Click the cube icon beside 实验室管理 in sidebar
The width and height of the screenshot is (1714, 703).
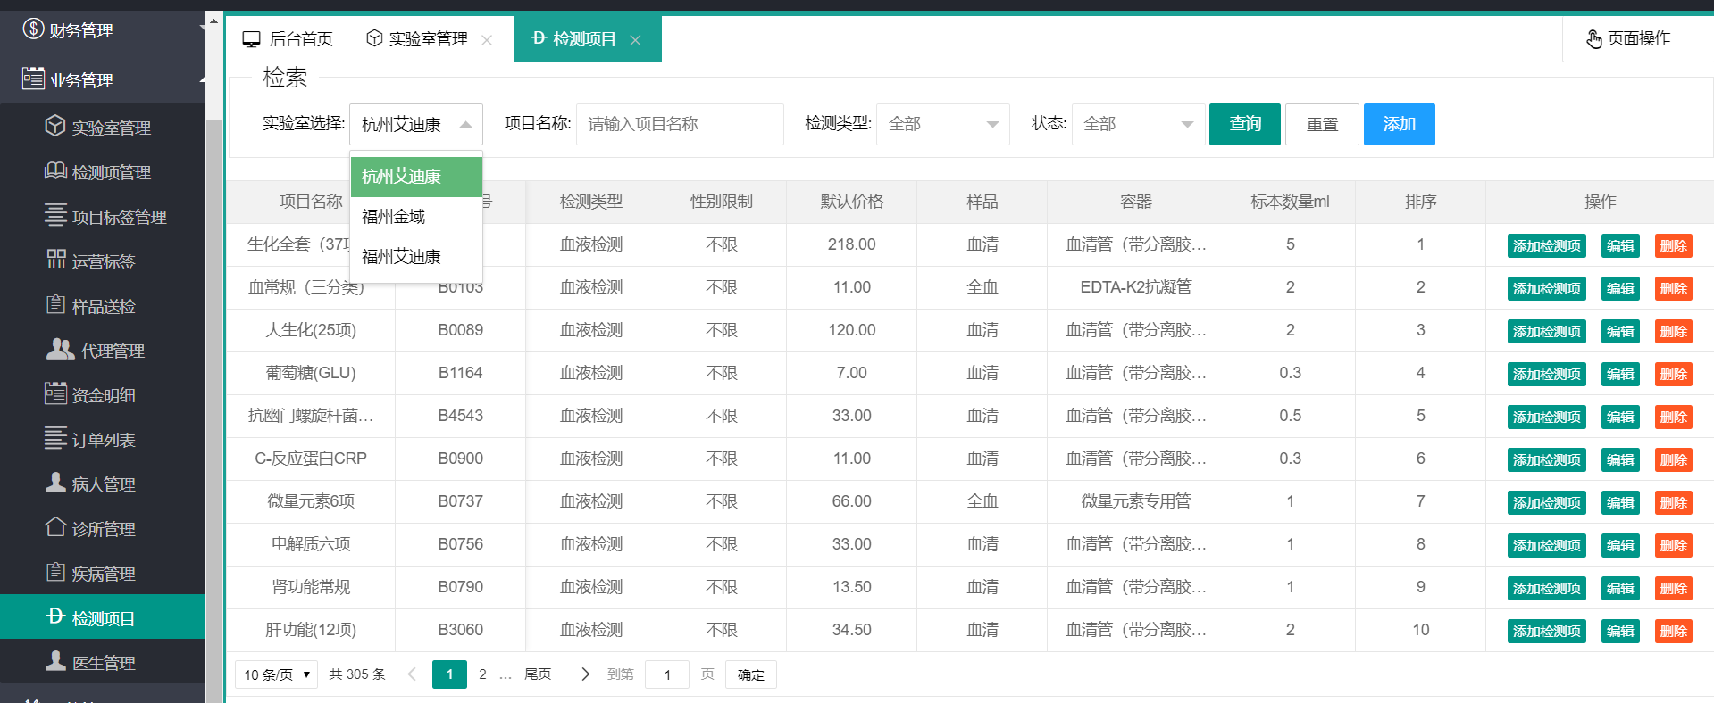tap(55, 126)
